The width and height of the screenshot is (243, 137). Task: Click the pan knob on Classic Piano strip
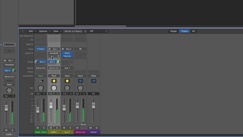[x=41, y=88]
